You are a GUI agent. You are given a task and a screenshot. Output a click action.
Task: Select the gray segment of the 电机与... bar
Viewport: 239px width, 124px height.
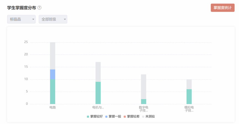98,72
